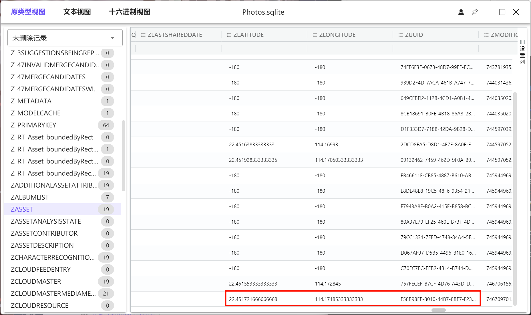Click the ZMODIFIC column menu icon
The width and height of the screenshot is (531, 315).
click(x=486, y=35)
